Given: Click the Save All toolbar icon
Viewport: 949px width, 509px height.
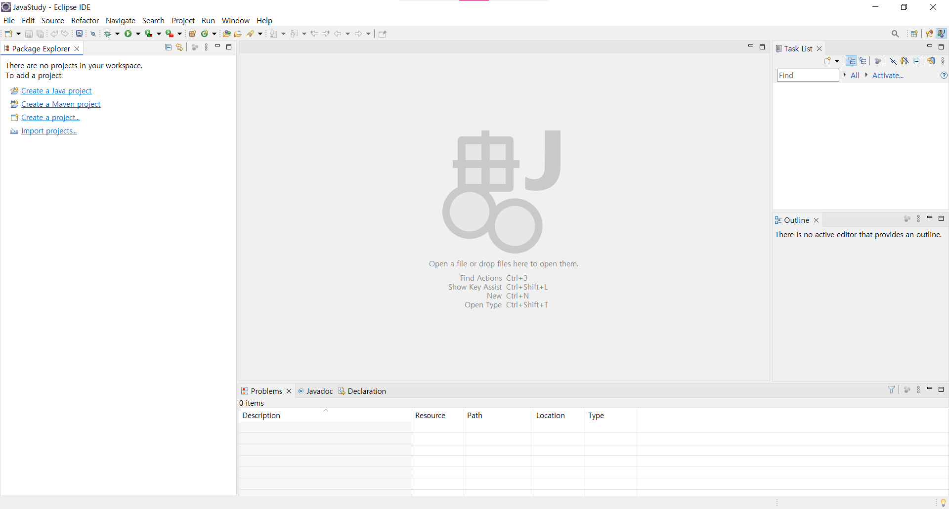Looking at the screenshot, I should click(41, 34).
